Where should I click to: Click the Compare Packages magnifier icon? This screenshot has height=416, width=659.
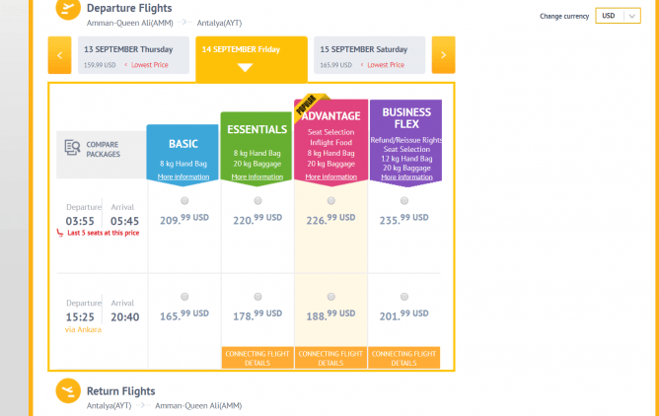72,149
